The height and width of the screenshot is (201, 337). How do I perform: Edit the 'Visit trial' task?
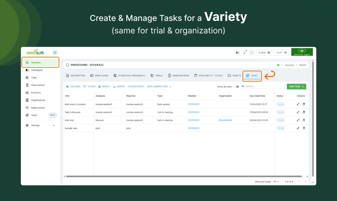[298, 120]
